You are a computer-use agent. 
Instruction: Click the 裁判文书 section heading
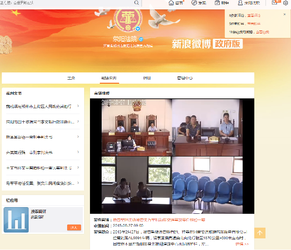(14, 93)
